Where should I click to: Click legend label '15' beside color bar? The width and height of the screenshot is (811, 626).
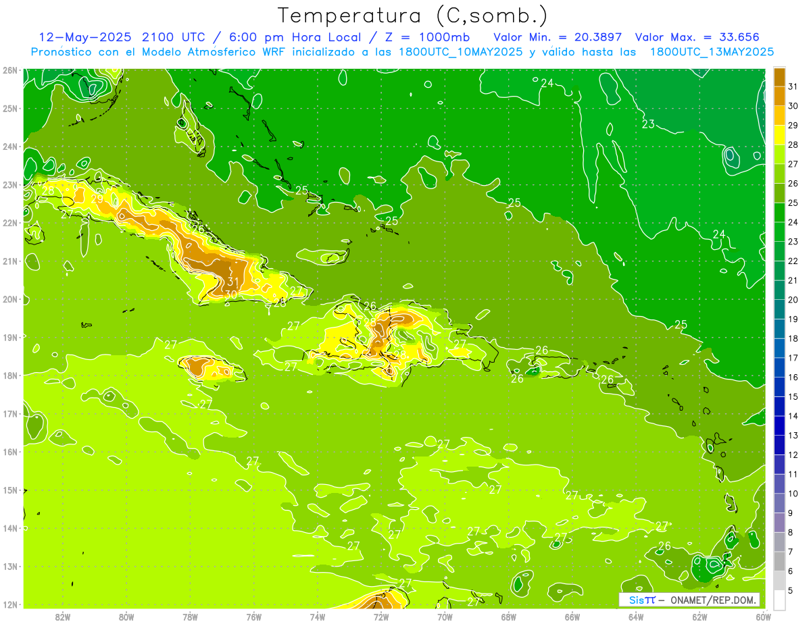(793, 396)
